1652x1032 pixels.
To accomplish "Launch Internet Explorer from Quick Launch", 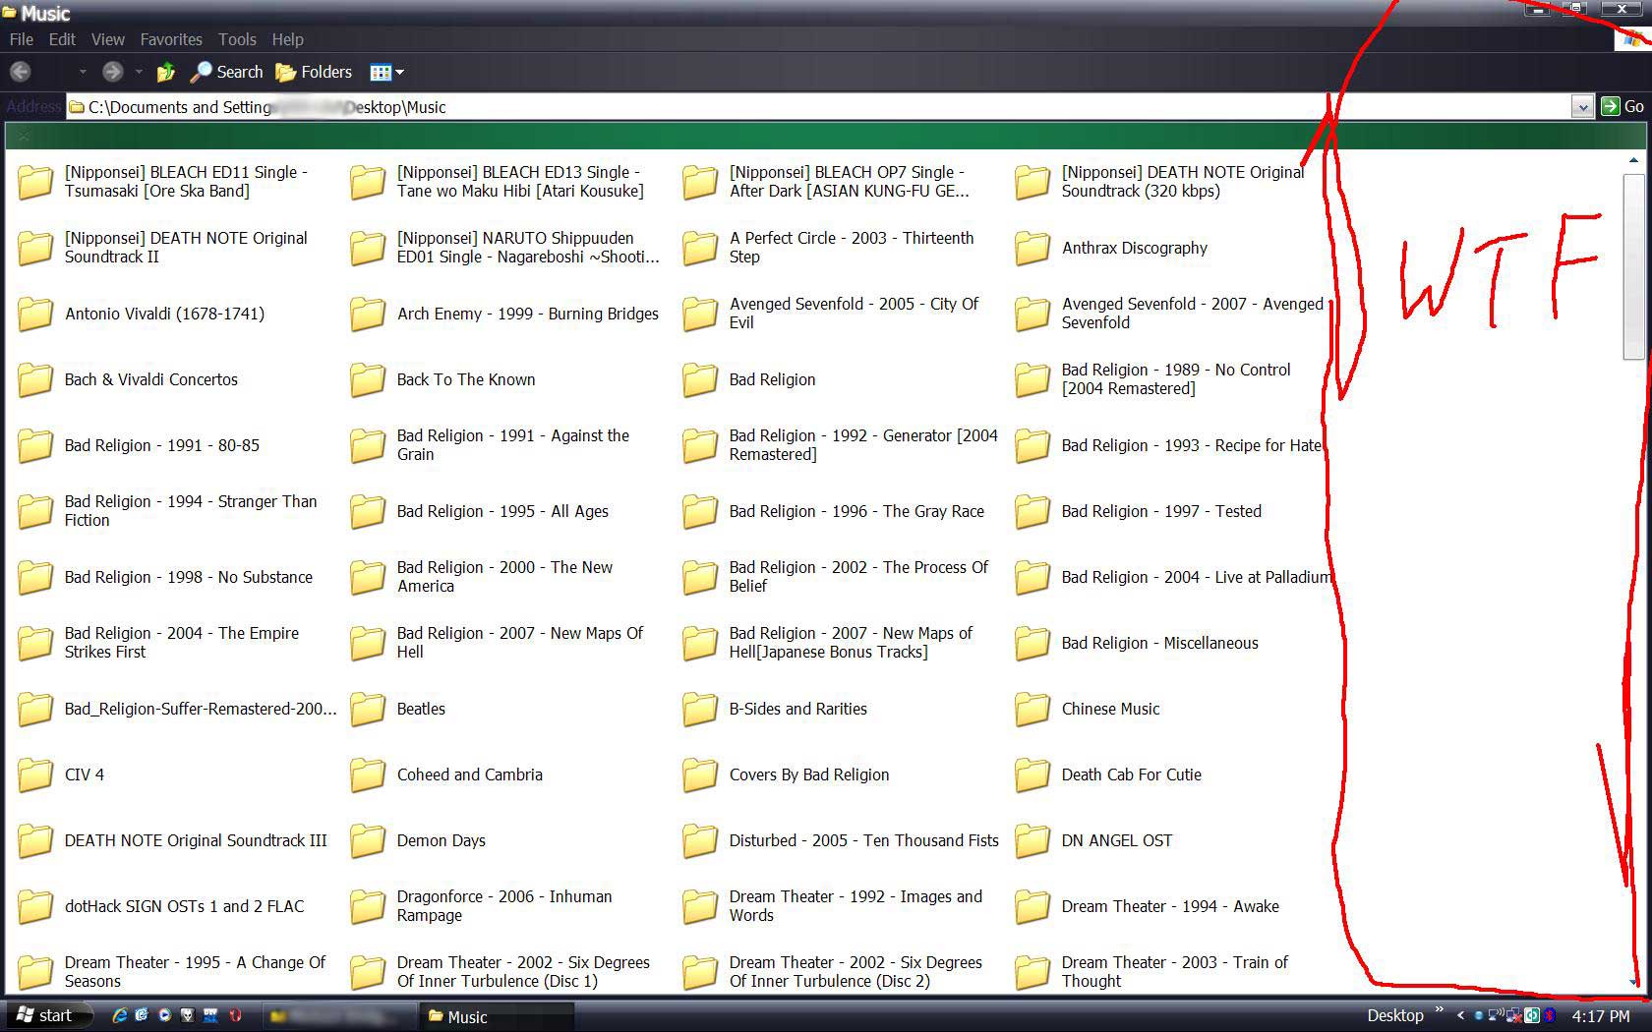I will (x=119, y=1015).
